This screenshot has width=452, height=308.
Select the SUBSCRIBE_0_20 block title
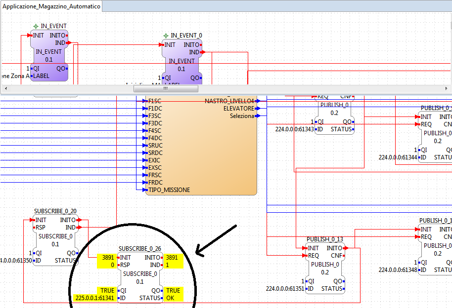(55, 211)
